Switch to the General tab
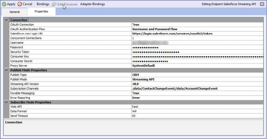The height and width of the screenshot is (139, 267). pyautogui.click(x=15, y=12)
